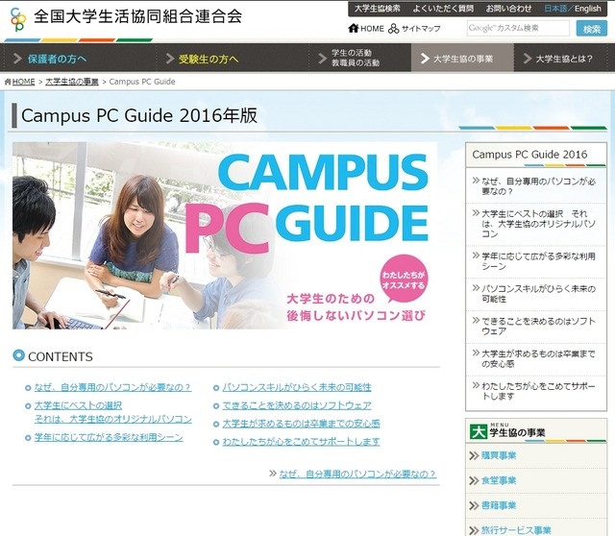Open contents link できることを決めるのはソフトウェア

click(x=297, y=405)
